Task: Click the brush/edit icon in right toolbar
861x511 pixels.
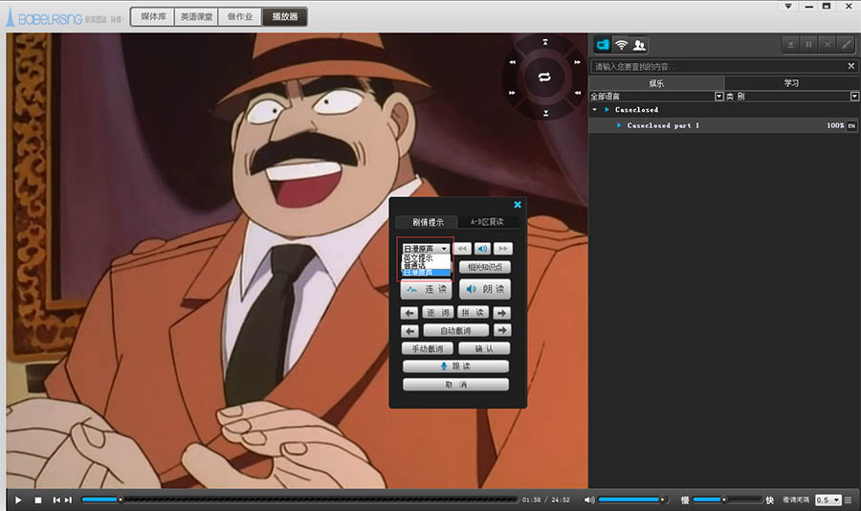Action: click(x=846, y=45)
